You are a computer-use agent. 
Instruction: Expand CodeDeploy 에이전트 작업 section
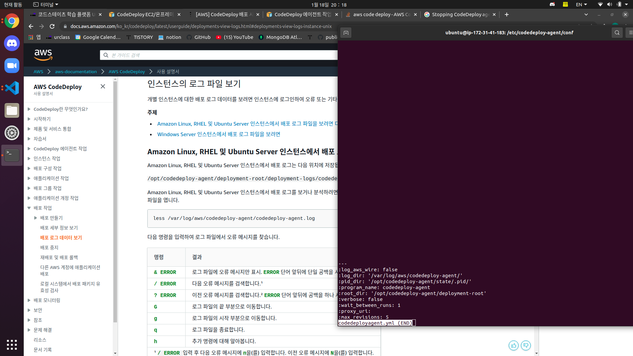click(29, 149)
